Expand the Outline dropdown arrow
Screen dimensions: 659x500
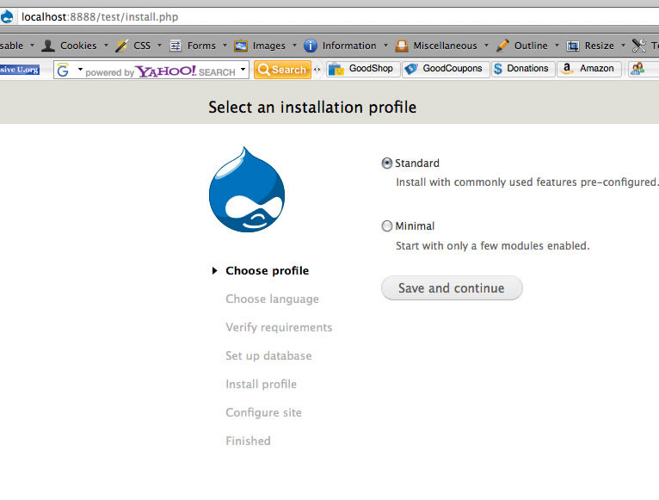pyautogui.click(x=557, y=46)
